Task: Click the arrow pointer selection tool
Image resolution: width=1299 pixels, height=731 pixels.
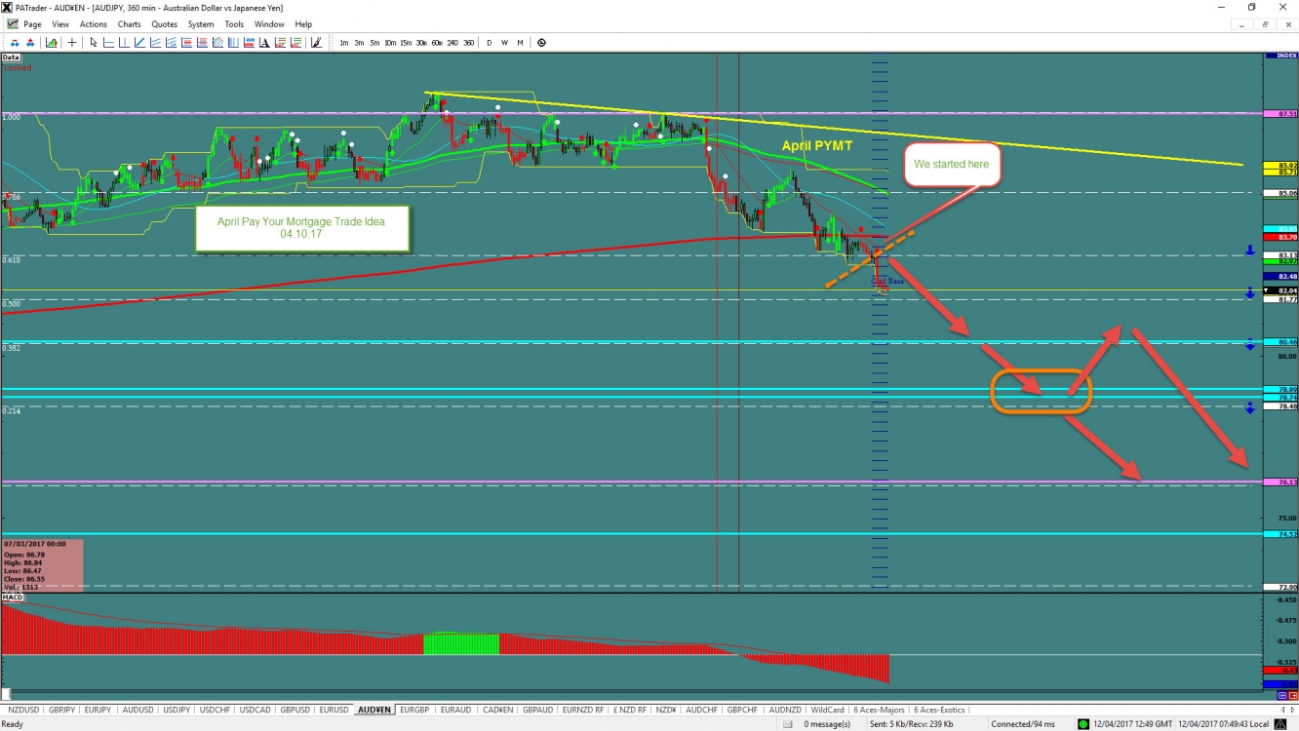Action: coord(93,43)
